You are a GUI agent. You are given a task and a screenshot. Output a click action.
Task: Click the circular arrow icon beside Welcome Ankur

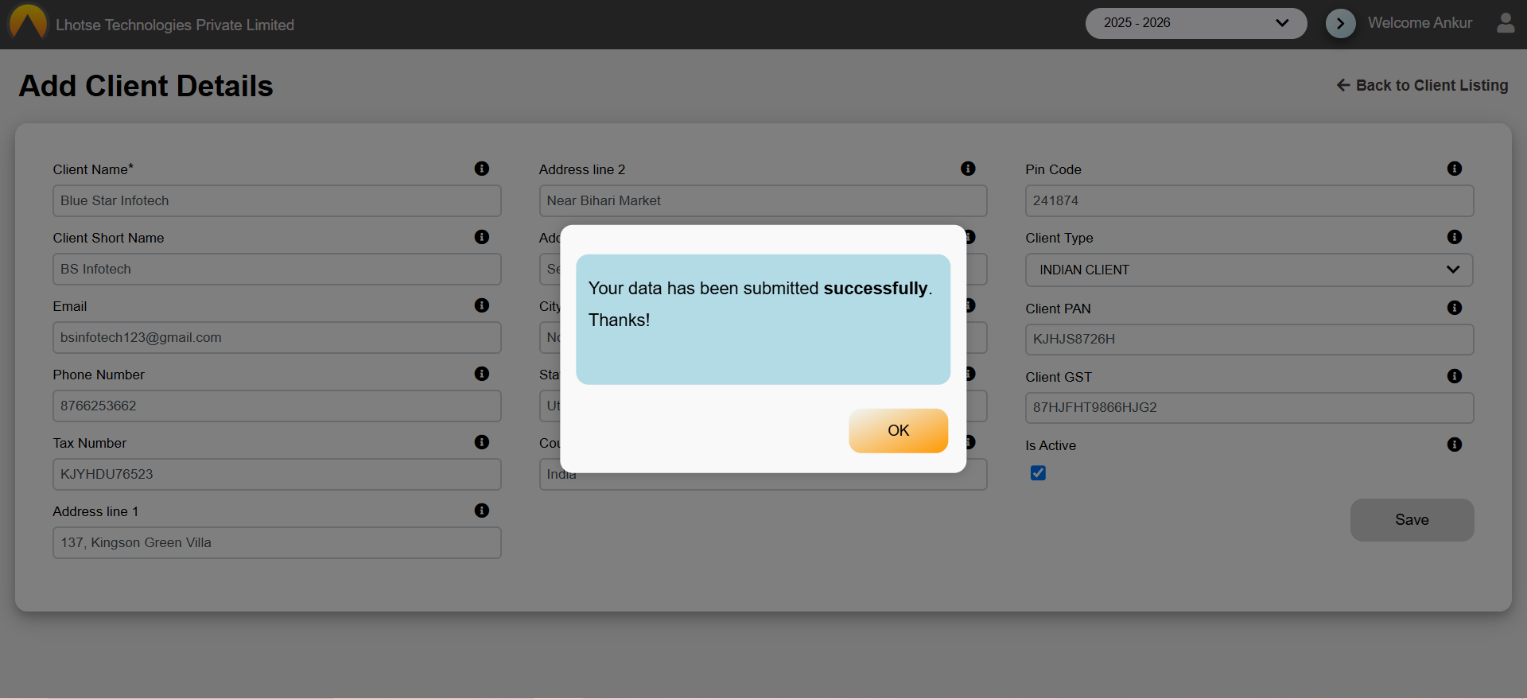(1340, 23)
